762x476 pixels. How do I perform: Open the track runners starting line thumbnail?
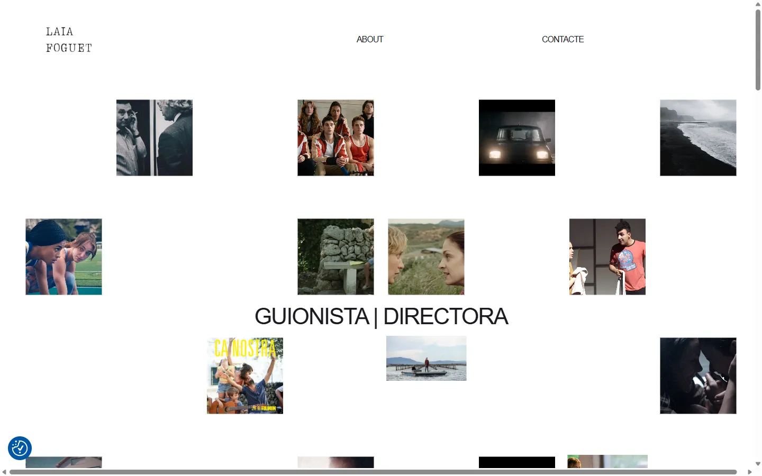[x=63, y=257]
